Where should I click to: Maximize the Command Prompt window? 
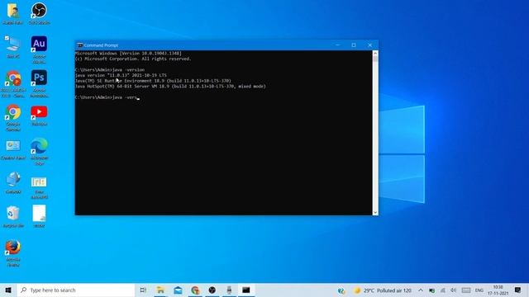[x=354, y=45]
